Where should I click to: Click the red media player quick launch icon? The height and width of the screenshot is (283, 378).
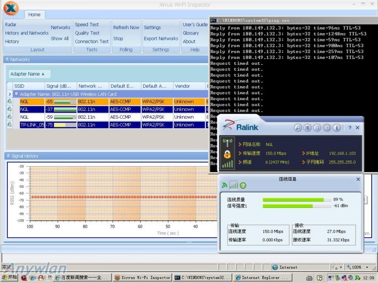pyautogui.click(x=24, y=278)
